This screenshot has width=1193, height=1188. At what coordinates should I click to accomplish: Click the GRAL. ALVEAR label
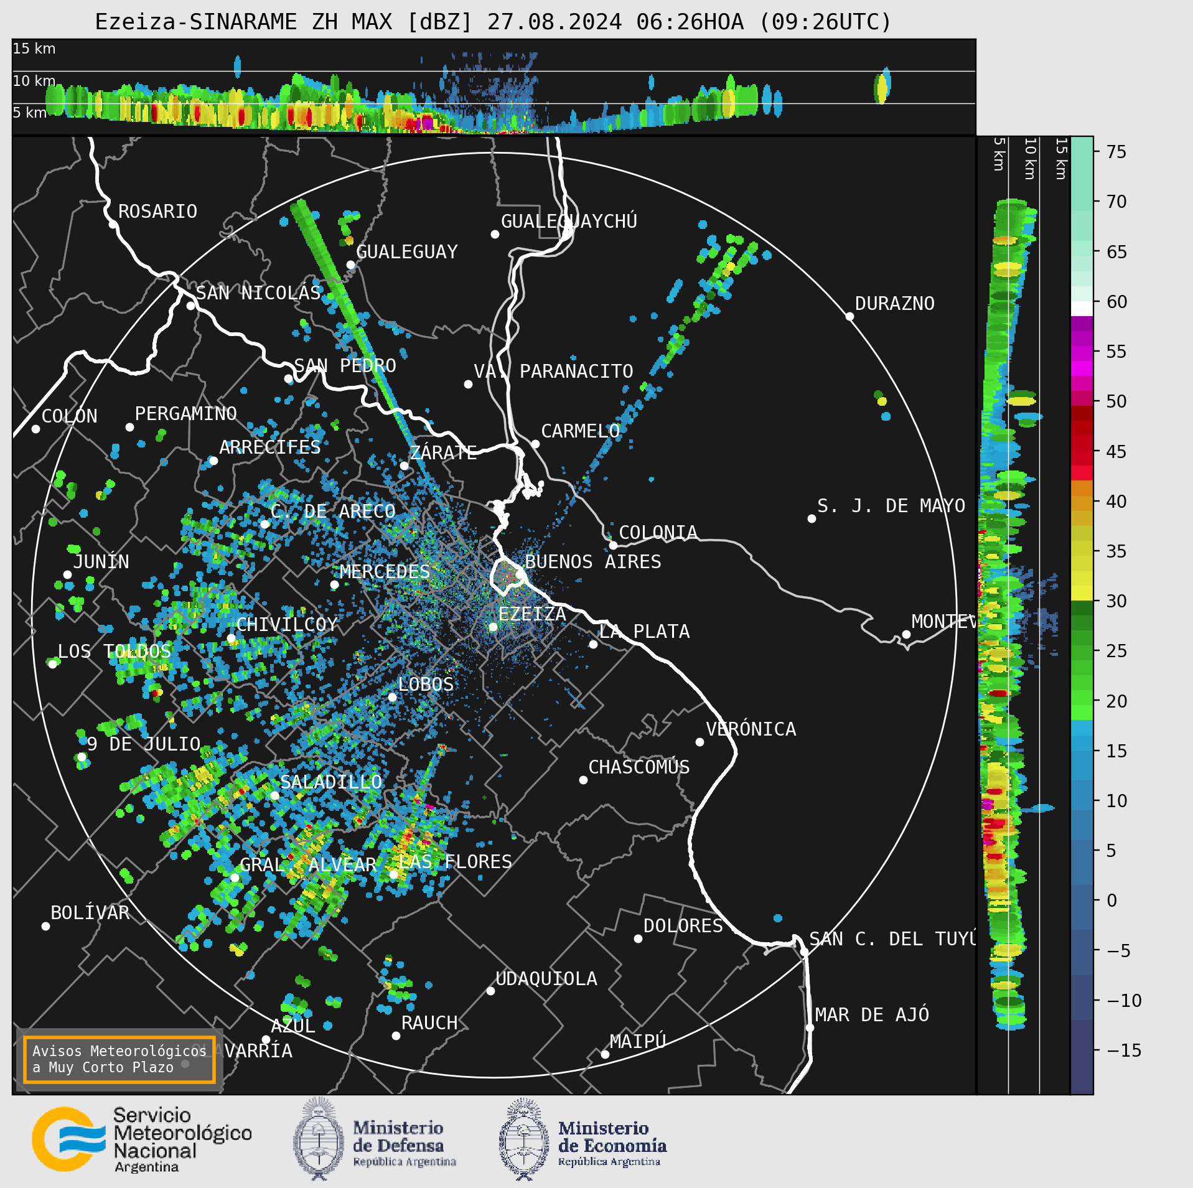[308, 865]
